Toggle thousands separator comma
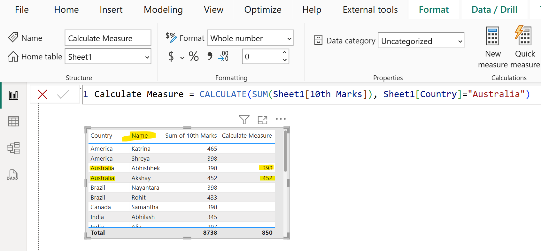Viewport: 541px width, 251px height. 210,57
